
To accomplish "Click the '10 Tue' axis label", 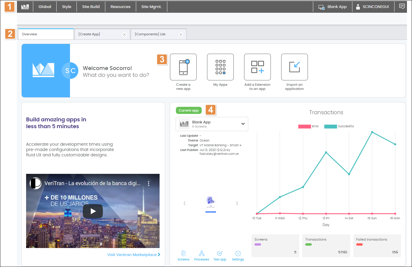I will coord(257,218).
